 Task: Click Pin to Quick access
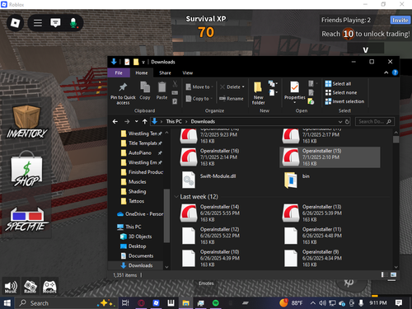[x=123, y=93]
